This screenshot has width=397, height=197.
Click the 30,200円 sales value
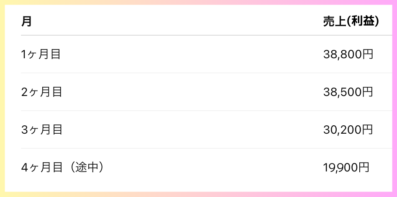pos(348,130)
